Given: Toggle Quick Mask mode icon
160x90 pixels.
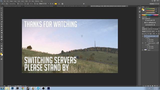Looking at the screenshot, I should point(1,57).
